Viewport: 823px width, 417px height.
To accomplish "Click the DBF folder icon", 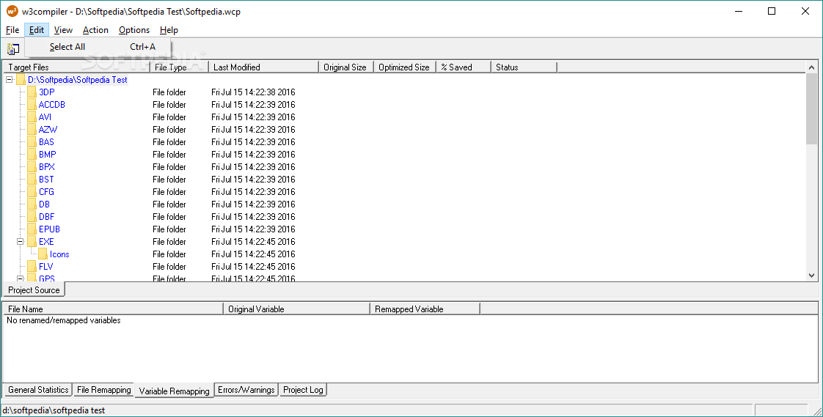I will [32, 217].
